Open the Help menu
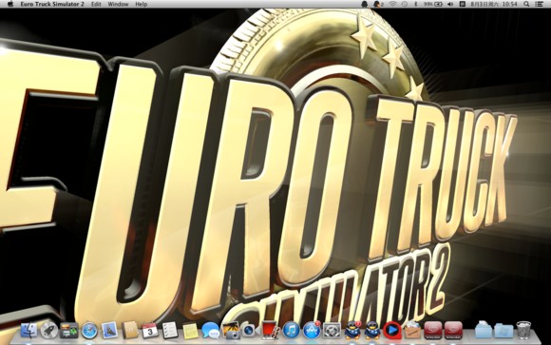This screenshot has height=345, width=551. 142,4
